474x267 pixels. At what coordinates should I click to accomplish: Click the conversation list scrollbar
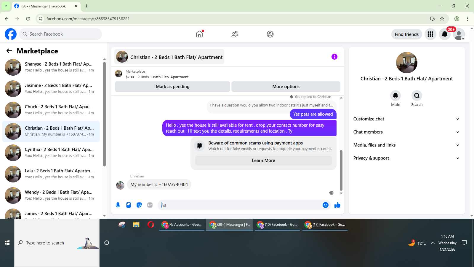click(x=104, y=114)
